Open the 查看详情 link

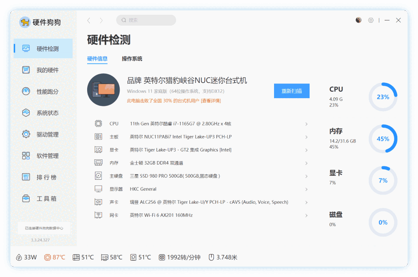[211, 101]
